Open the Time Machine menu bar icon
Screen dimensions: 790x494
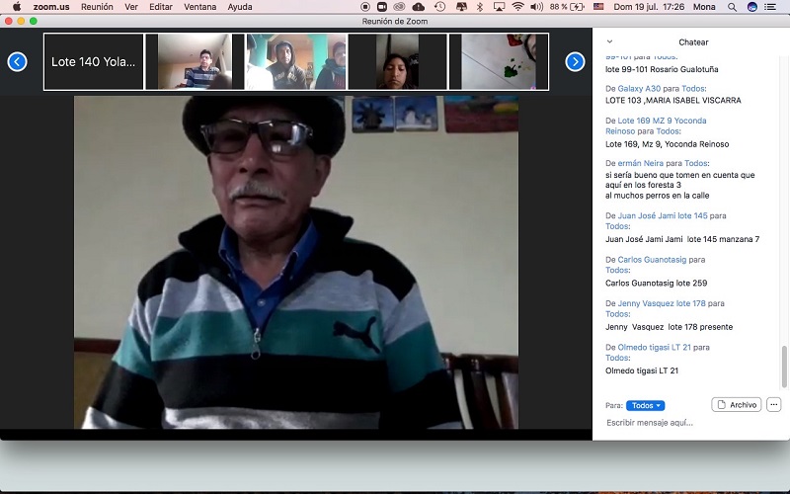click(439, 7)
